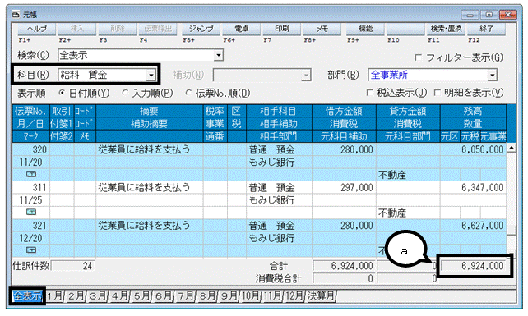This screenshot has height=316, width=528.
Task: Click the date cell 12/20
Action: click(x=31, y=238)
